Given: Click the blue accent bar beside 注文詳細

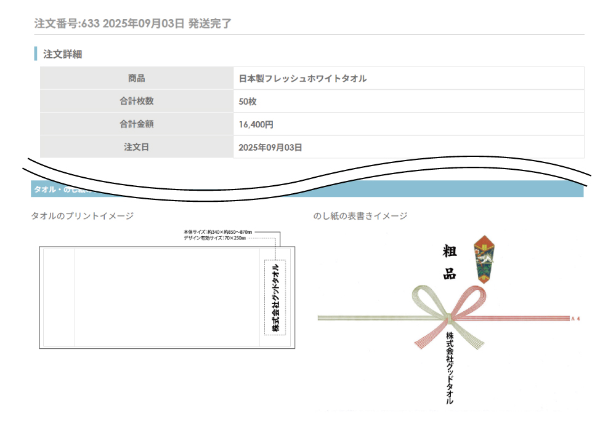Looking at the screenshot, I should pyautogui.click(x=36, y=54).
